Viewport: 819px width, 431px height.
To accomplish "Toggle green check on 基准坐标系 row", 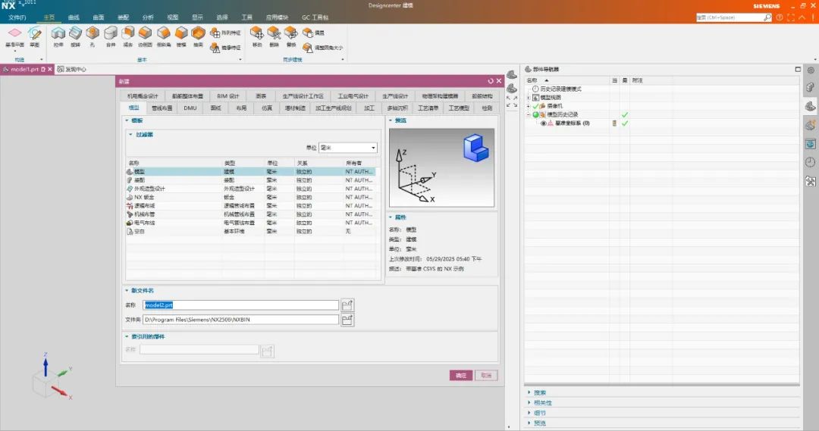I will coord(625,123).
